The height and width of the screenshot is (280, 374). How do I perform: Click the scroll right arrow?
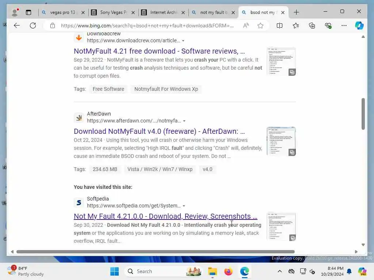click(x=356, y=252)
